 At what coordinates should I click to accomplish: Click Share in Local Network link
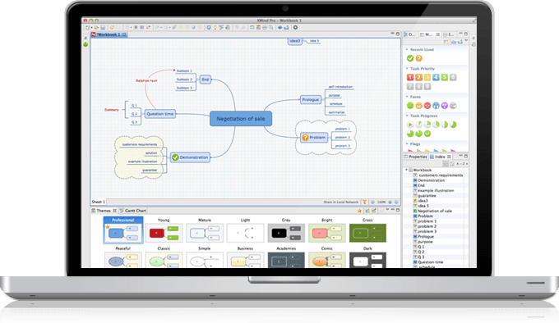pos(341,202)
